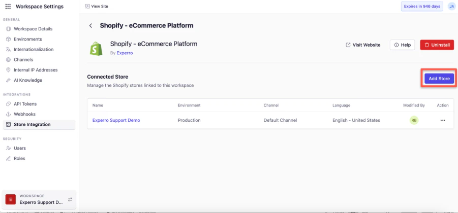The image size is (458, 213).
Task: Go to Workspace Details
Action: pyautogui.click(x=33, y=29)
